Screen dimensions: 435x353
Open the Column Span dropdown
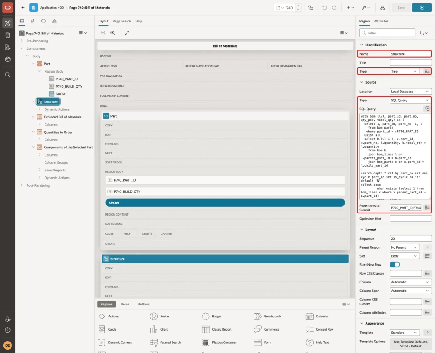click(x=411, y=291)
